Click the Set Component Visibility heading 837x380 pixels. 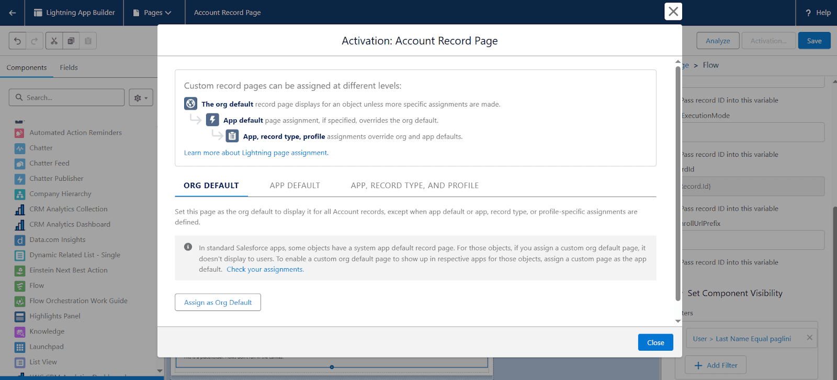click(735, 293)
